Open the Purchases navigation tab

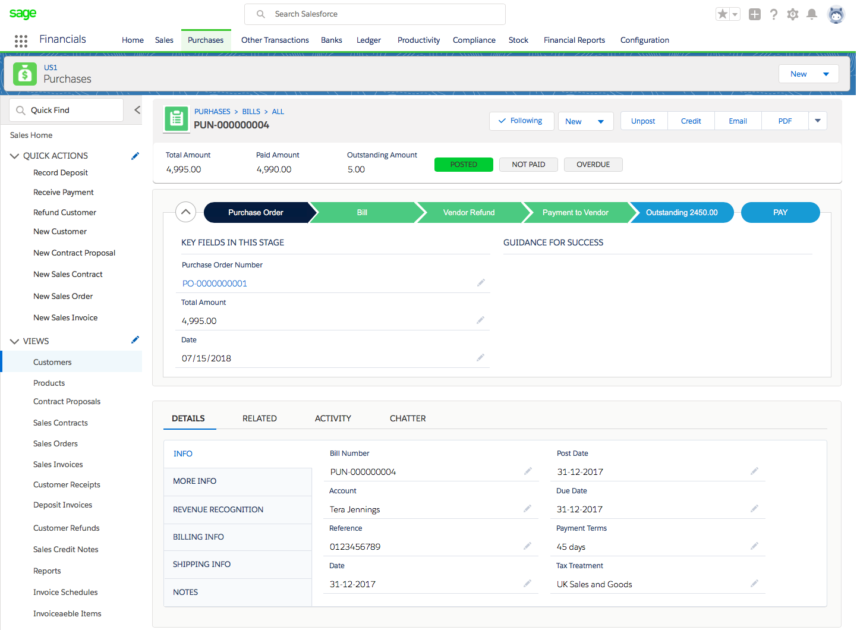[206, 40]
